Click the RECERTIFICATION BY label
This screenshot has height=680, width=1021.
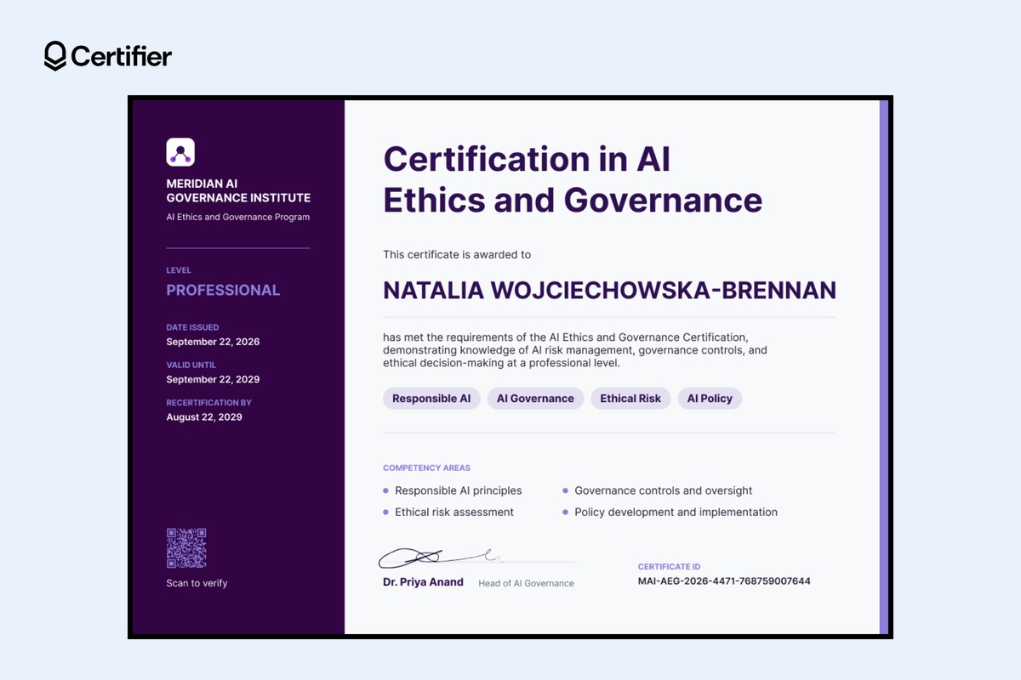pyautogui.click(x=209, y=402)
